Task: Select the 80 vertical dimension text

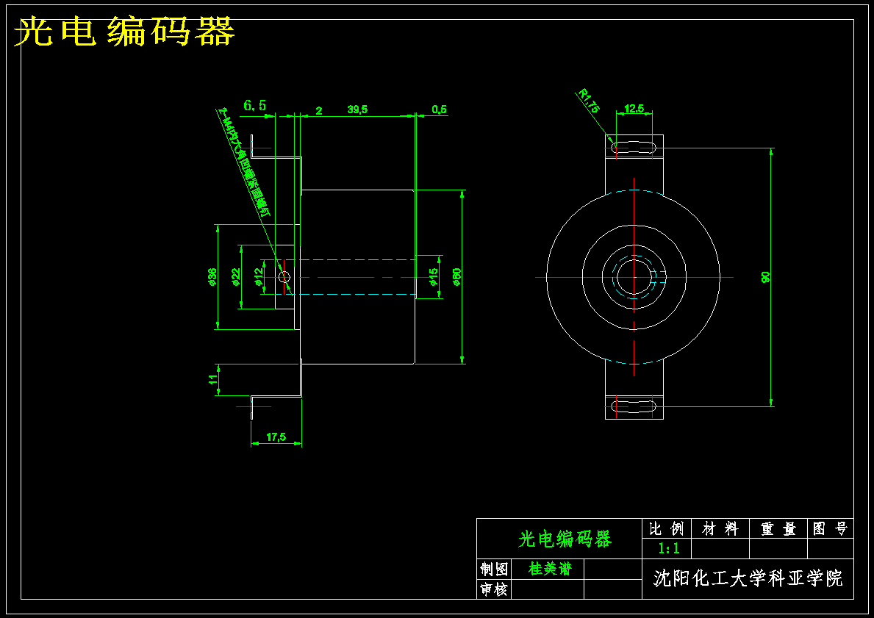Action: [x=765, y=277]
